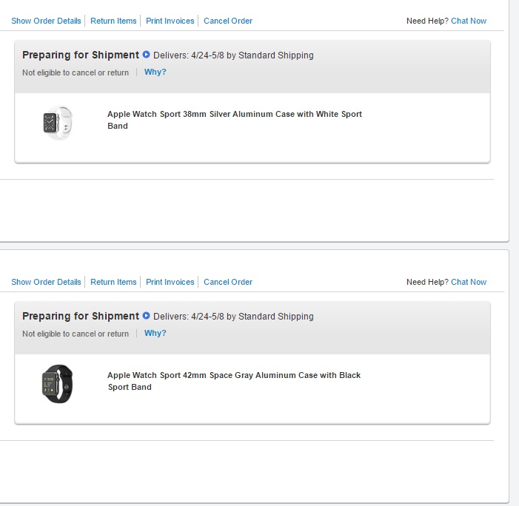
Task: Click Why? link under second shipment status
Action: click(x=155, y=334)
